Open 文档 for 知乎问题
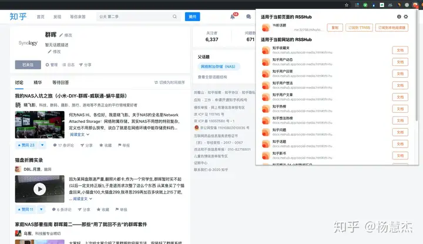 click(400, 132)
